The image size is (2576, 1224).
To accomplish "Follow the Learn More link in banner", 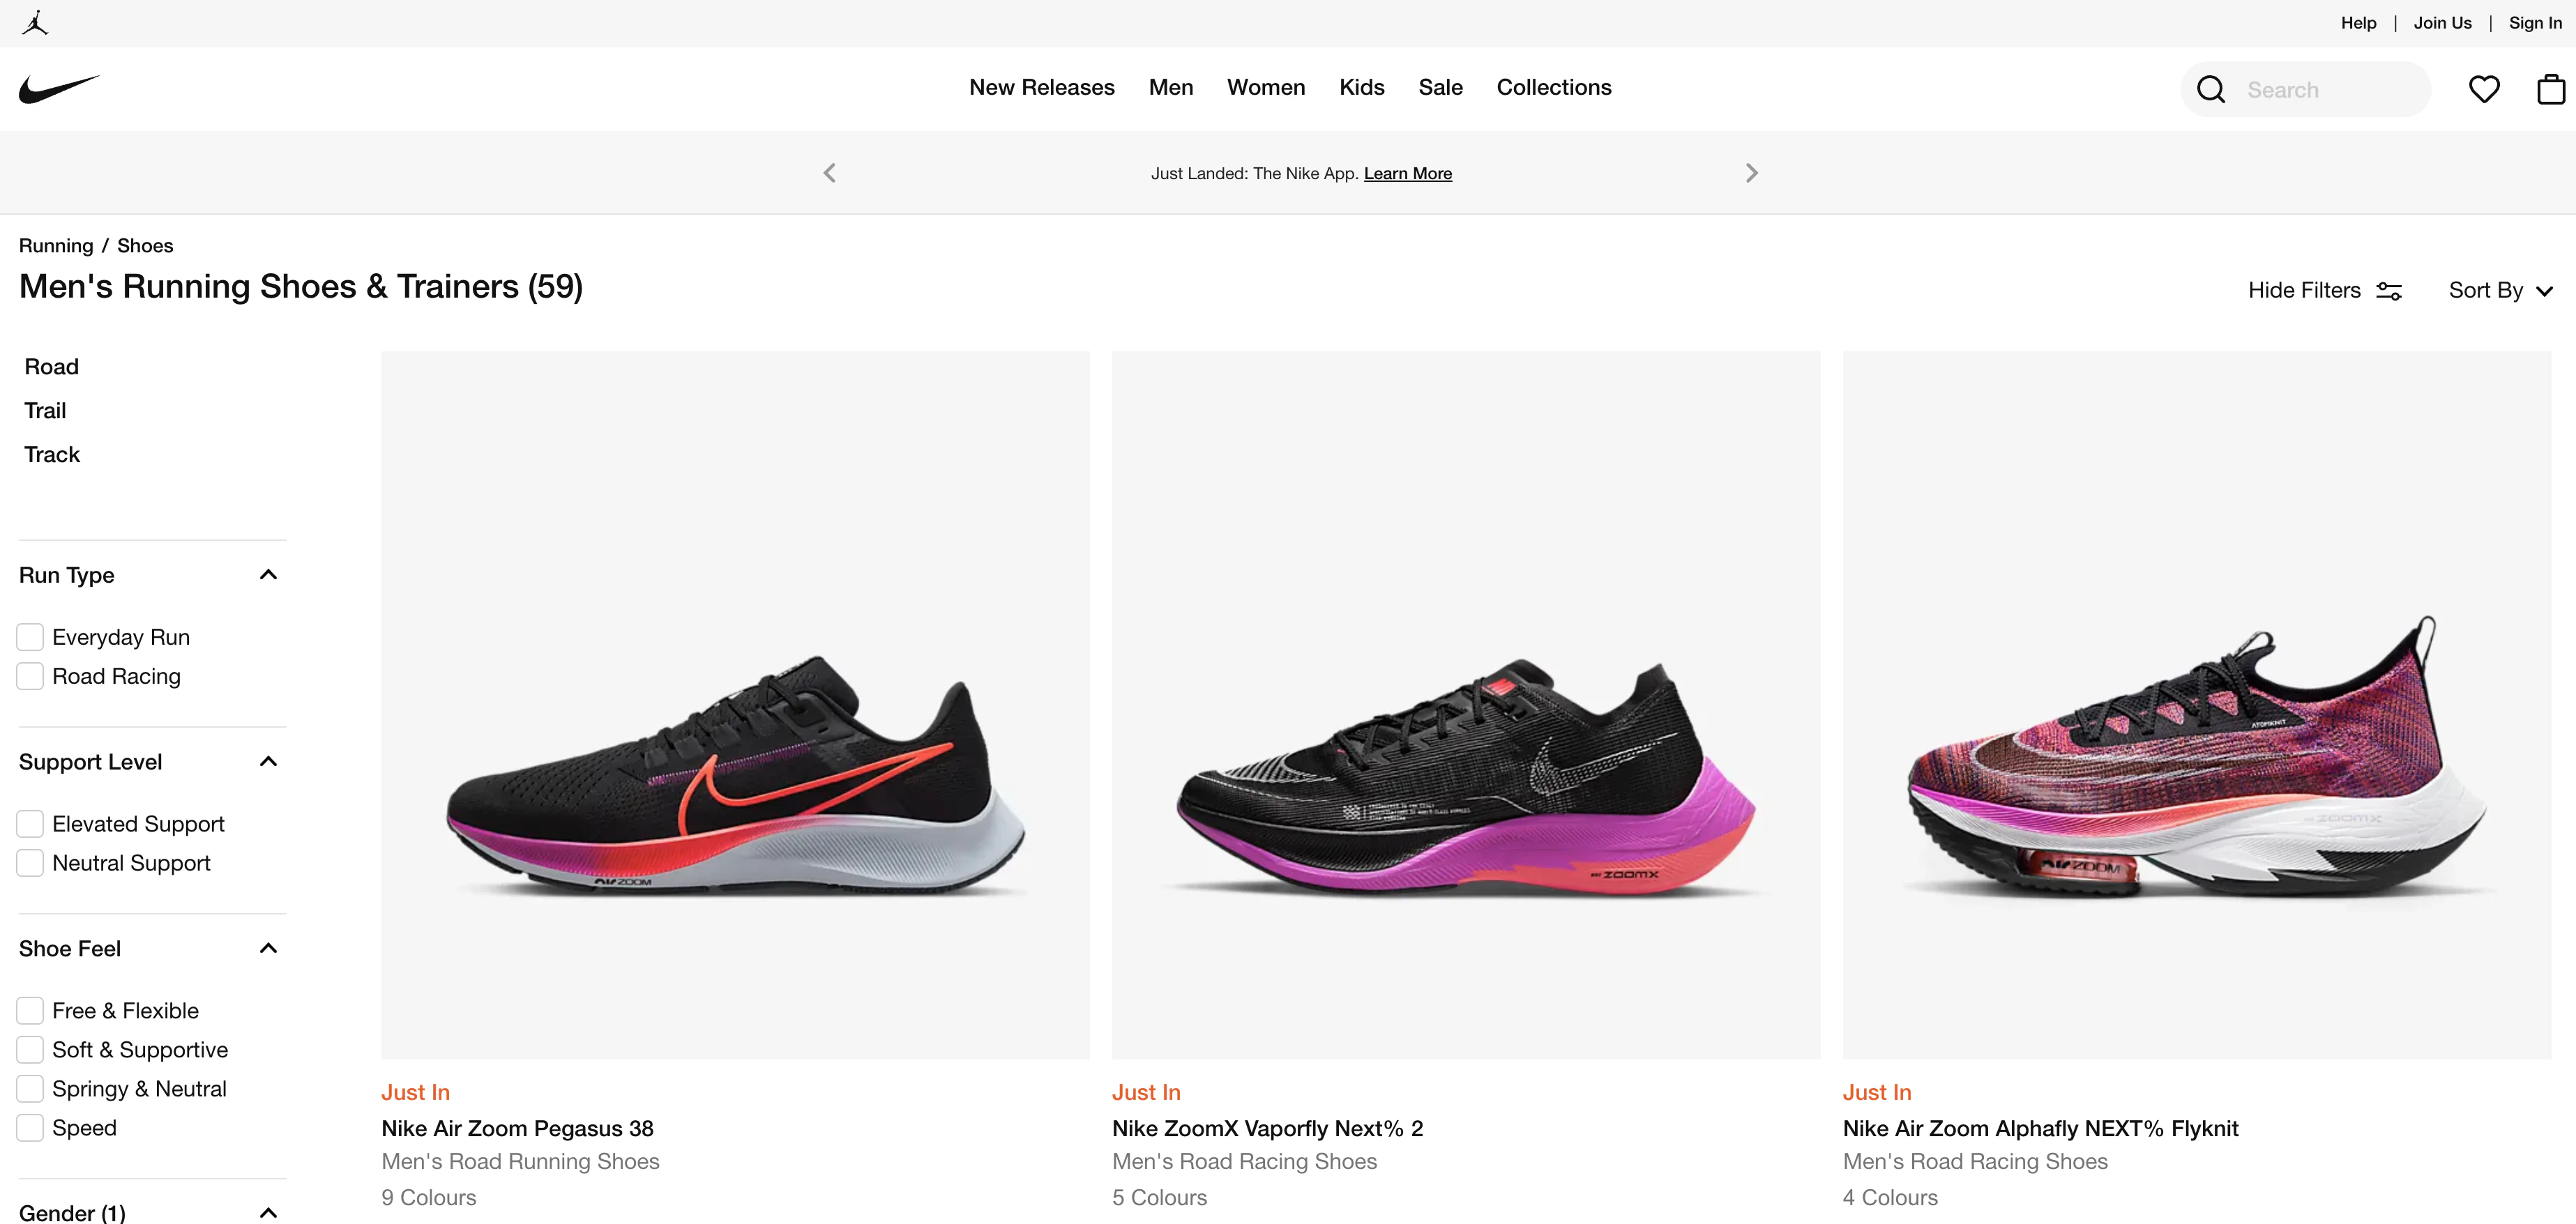I will pyautogui.click(x=1407, y=174).
